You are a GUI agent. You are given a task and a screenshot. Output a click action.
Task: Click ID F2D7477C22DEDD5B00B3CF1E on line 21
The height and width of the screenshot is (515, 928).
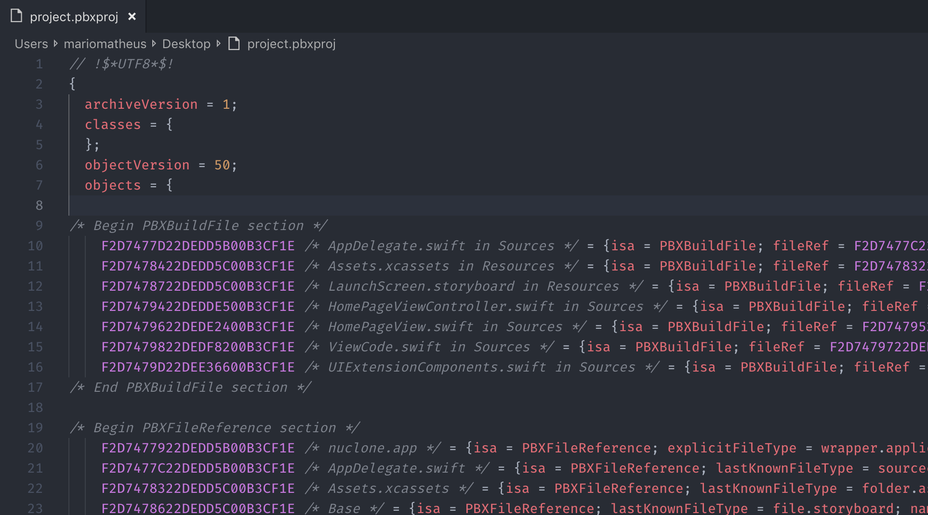(198, 468)
